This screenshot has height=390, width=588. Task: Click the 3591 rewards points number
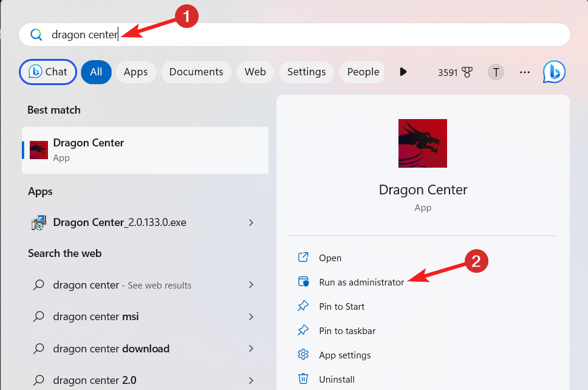coord(448,72)
